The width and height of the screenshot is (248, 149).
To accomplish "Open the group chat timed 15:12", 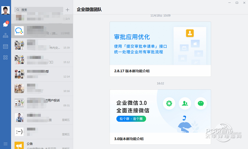I will pyautogui.click(x=42, y=60).
